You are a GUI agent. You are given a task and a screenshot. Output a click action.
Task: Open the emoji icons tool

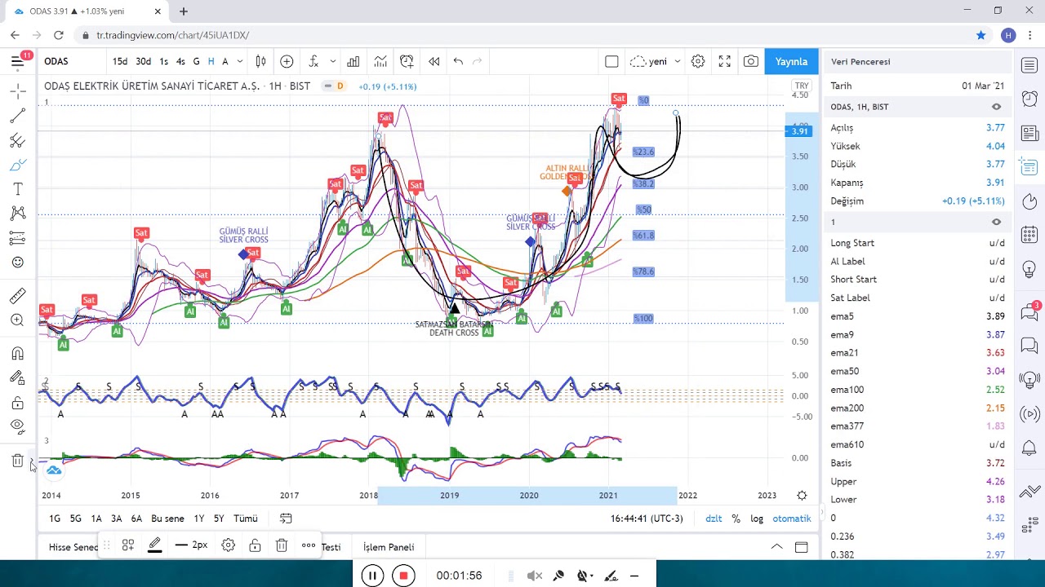click(x=18, y=263)
